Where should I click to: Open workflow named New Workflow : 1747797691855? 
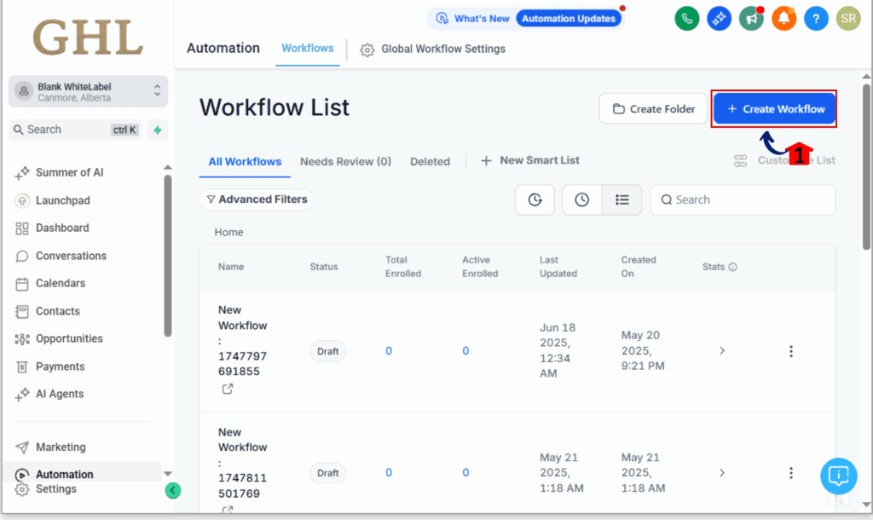[x=243, y=341]
